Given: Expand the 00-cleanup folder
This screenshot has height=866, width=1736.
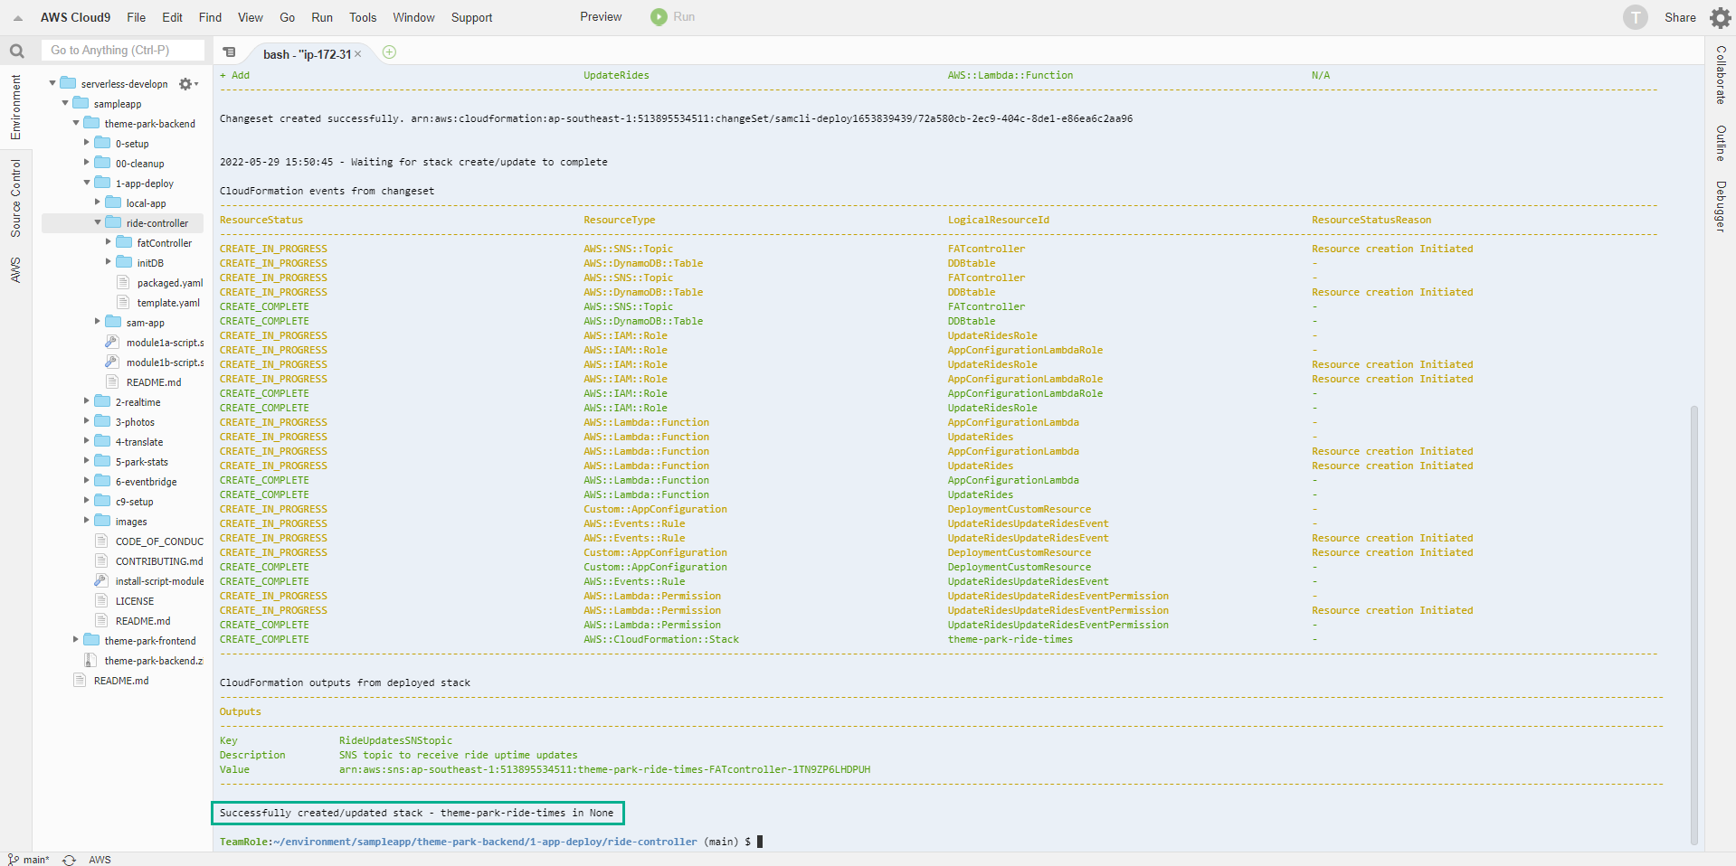Looking at the screenshot, I should 87,163.
